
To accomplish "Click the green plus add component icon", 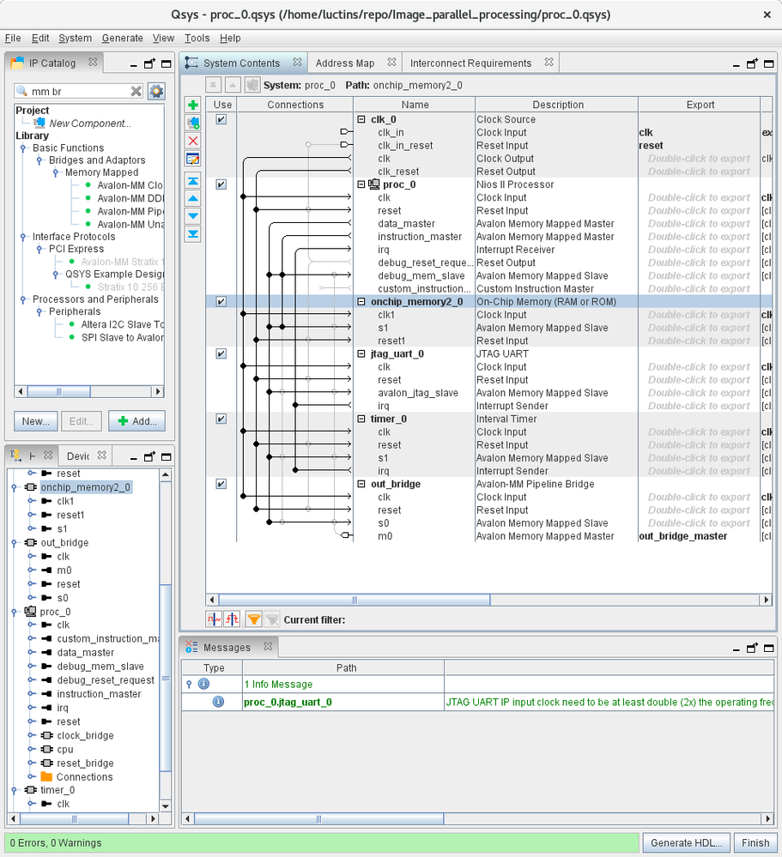I will pyautogui.click(x=193, y=105).
